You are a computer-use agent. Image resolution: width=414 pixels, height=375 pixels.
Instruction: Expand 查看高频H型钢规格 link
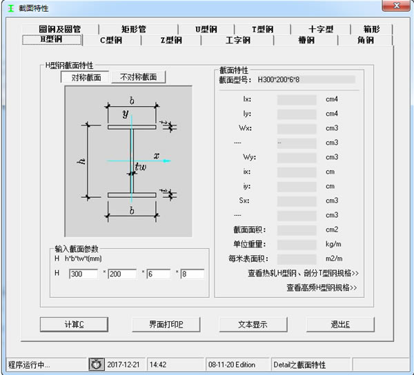click(322, 287)
